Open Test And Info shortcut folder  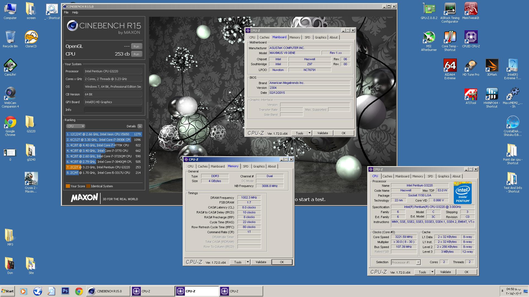coord(512,183)
